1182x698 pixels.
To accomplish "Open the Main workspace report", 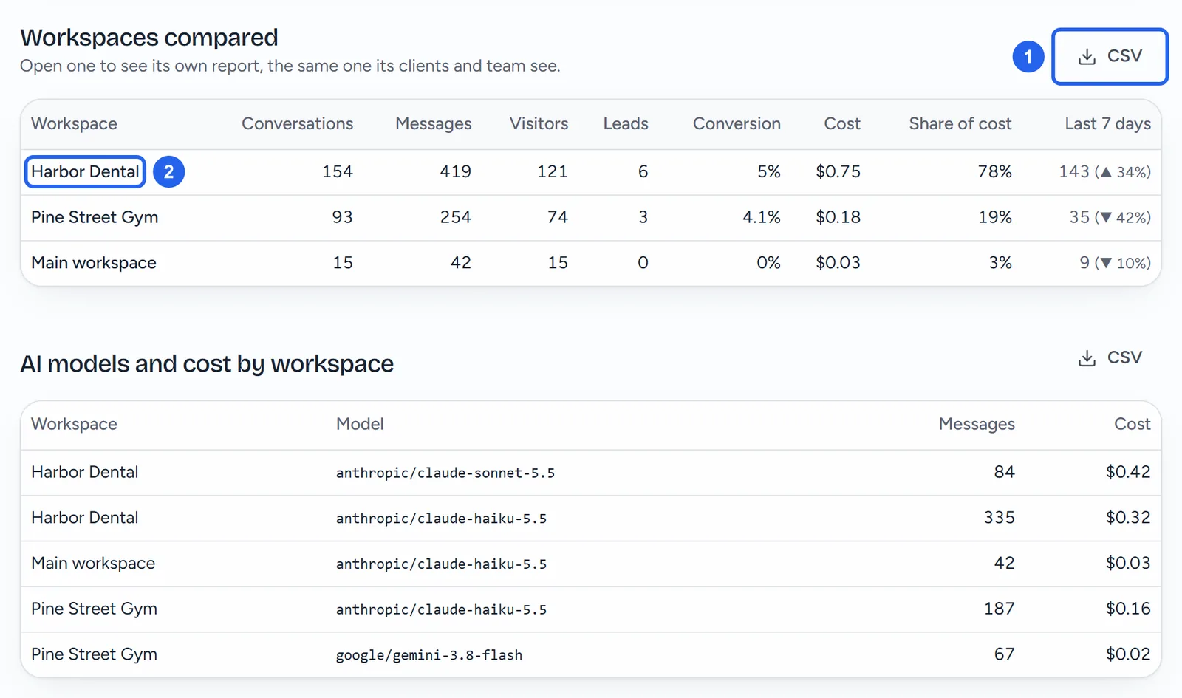I will [x=94, y=263].
